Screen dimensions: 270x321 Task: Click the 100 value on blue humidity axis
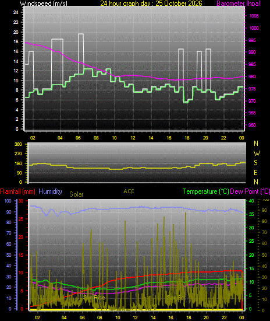[8, 201]
